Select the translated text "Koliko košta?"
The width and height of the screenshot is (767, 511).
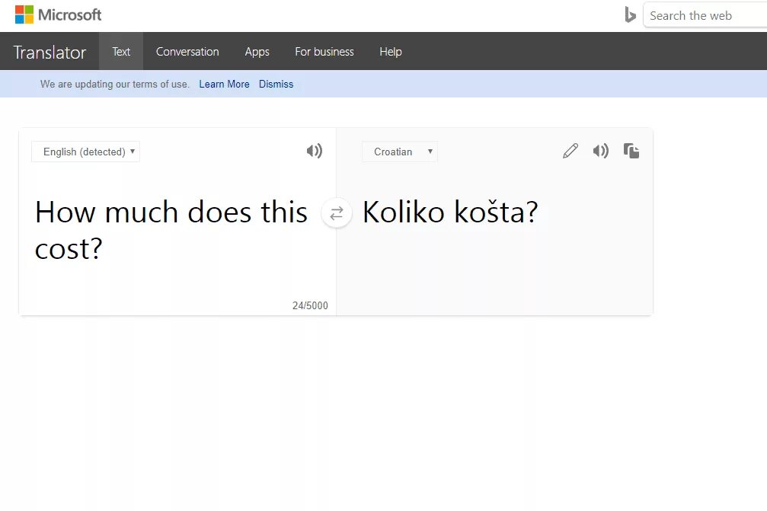[449, 212]
